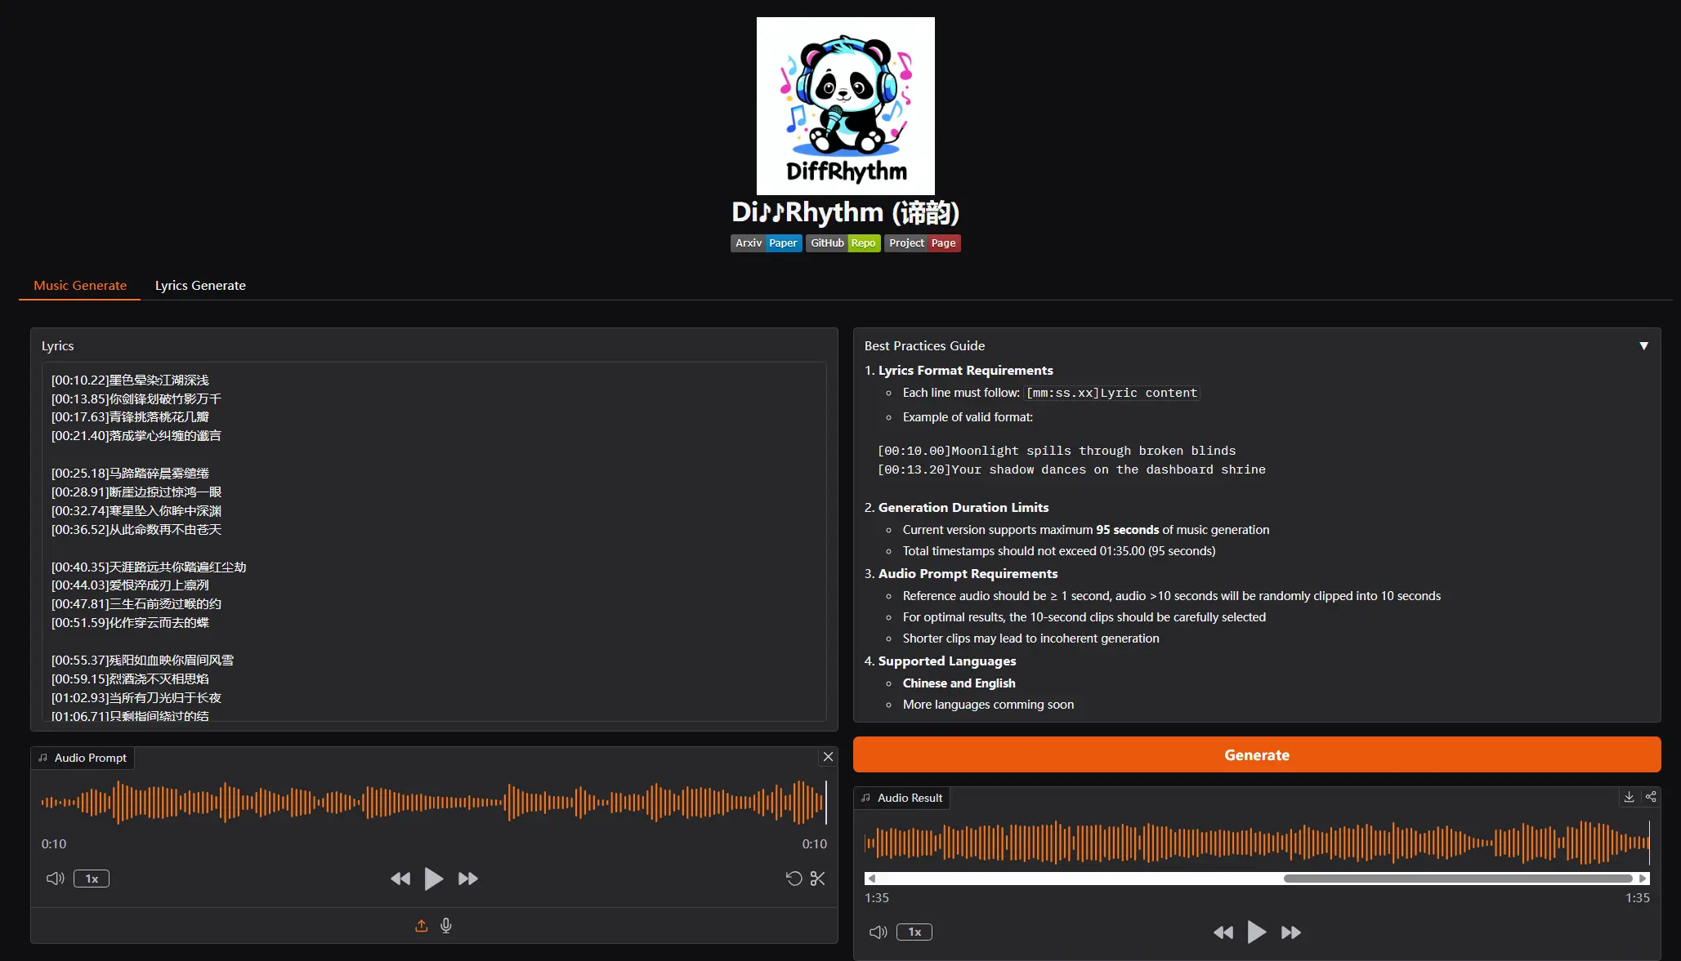Screen dimensions: 1681x961
Task: Click the microphone record icon
Action: click(x=446, y=925)
